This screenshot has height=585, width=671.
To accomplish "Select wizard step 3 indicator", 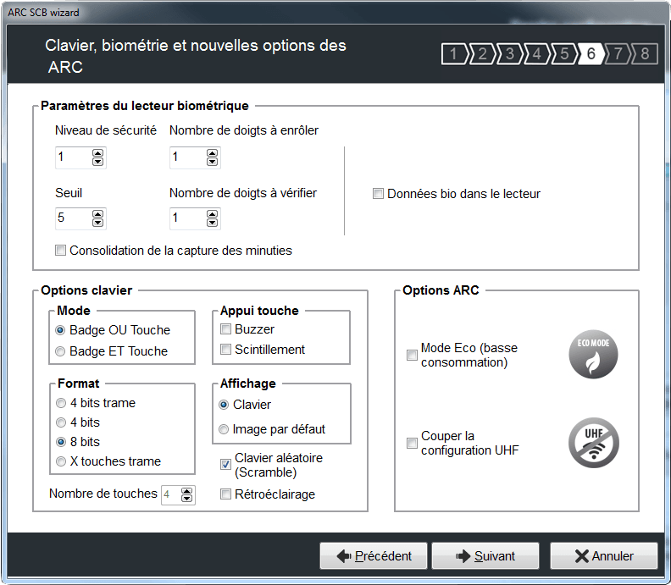I will 509,54.
